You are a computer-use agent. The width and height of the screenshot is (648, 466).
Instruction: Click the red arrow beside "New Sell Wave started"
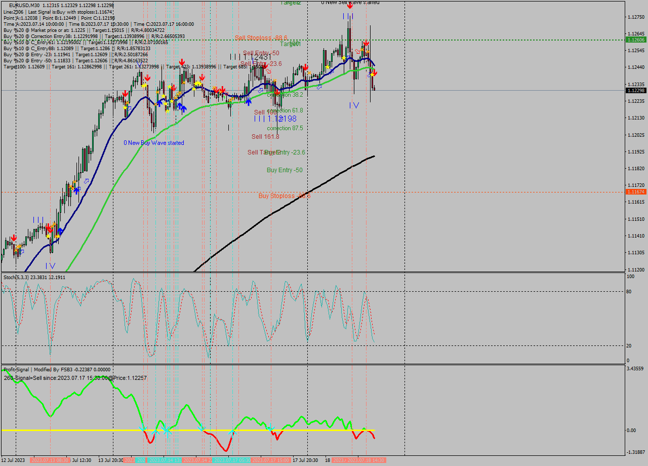[x=350, y=6]
